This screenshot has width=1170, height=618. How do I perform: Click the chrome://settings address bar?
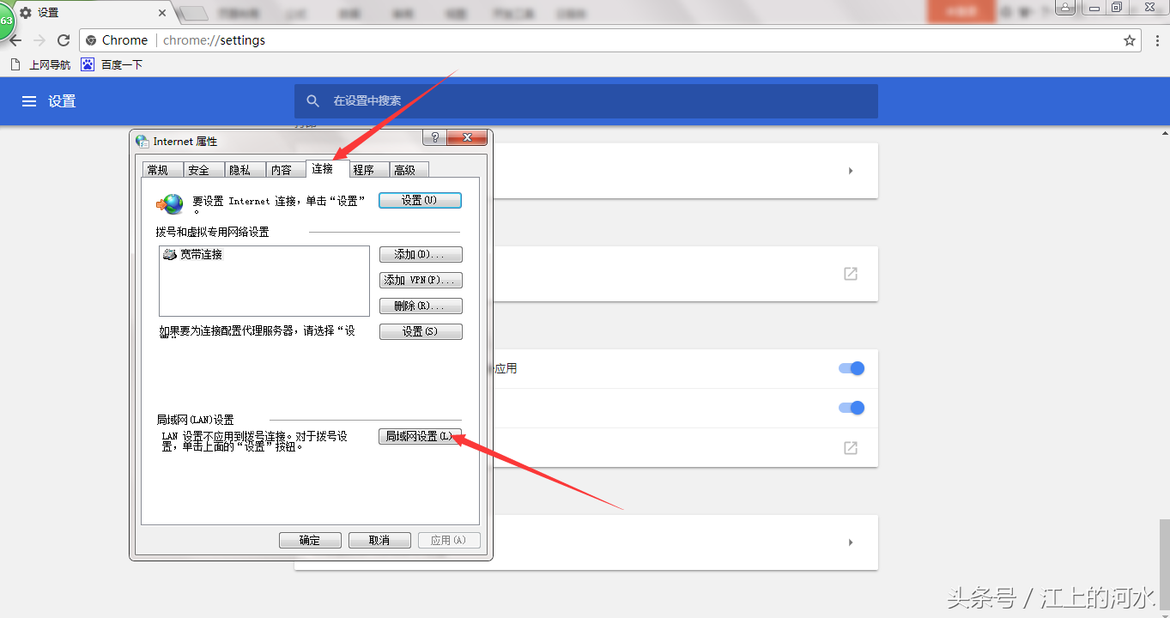coord(609,40)
